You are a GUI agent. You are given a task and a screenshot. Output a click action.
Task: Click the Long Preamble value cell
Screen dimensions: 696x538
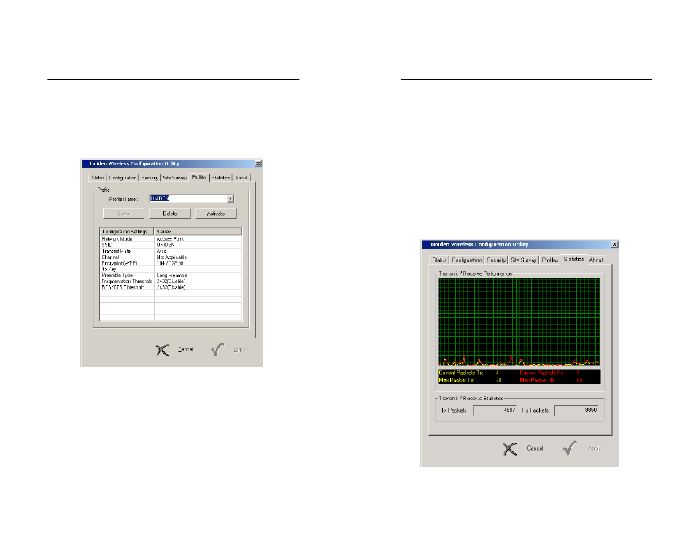pos(198,276)
